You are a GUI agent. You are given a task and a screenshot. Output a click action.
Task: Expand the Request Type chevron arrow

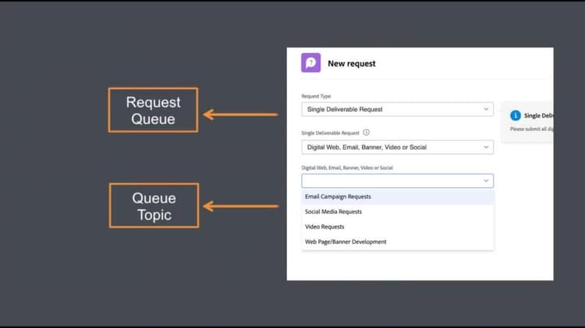click(x=486, y=109)
